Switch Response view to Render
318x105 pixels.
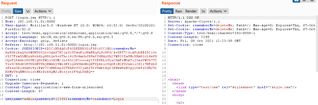coord(191,11)
